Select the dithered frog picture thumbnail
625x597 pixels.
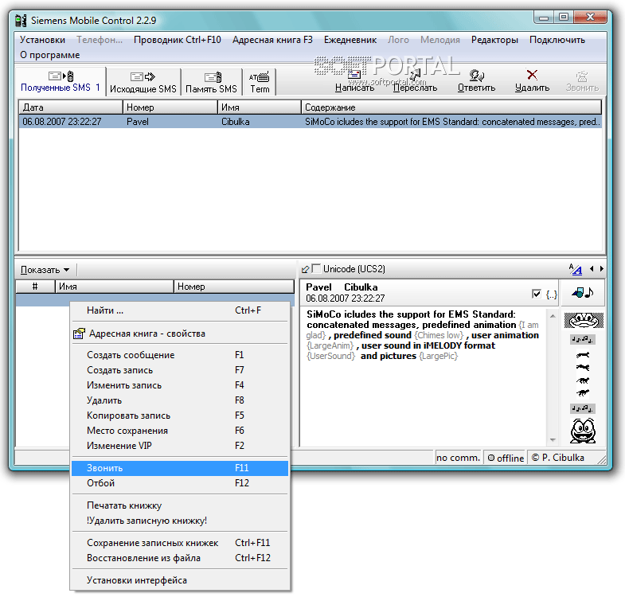584,321
